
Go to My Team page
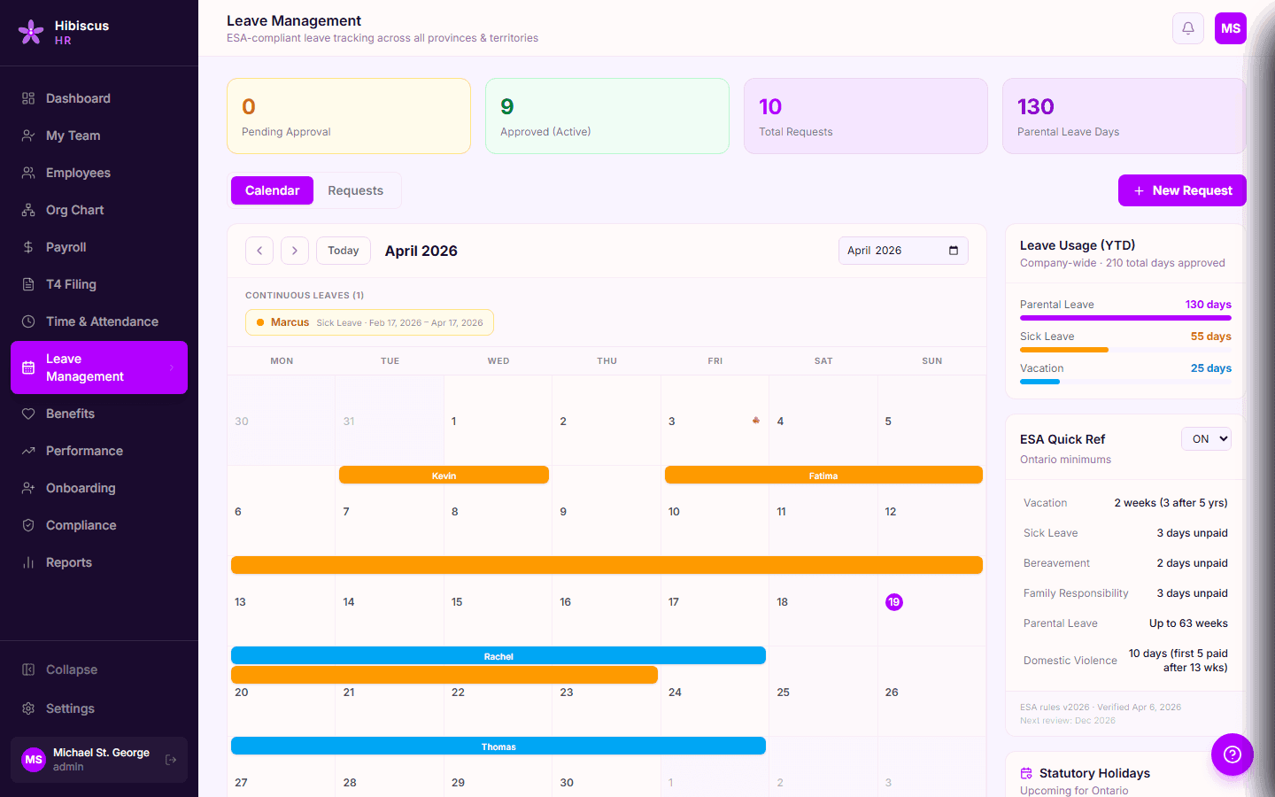tap(99, 135)
